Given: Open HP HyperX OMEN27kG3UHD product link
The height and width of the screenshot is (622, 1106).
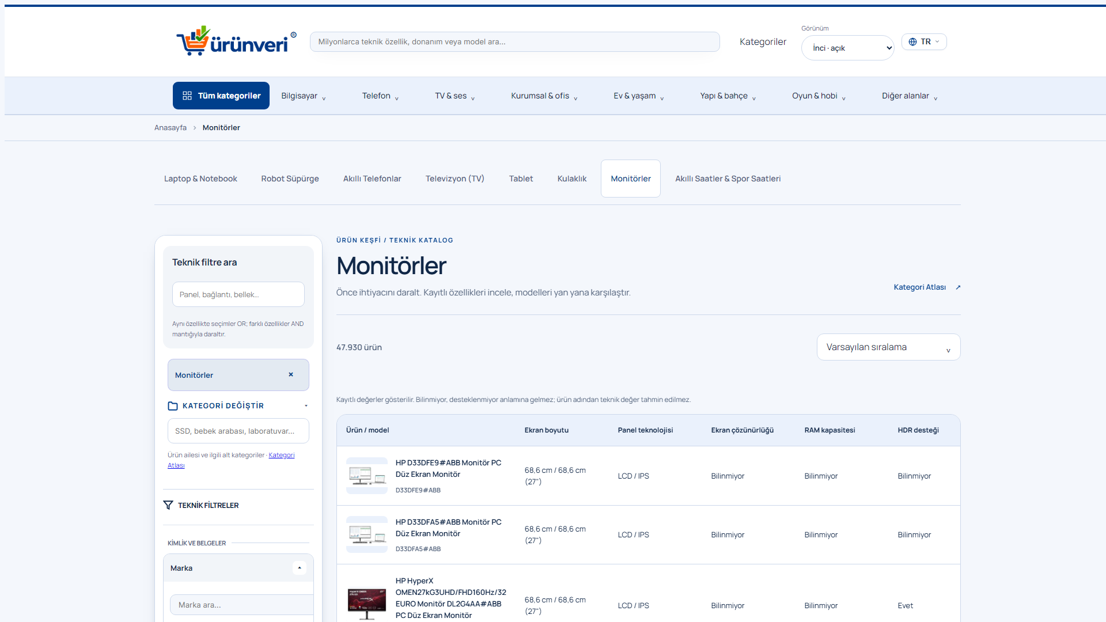Looking at the screenshot, I should (x=451, y=598).
